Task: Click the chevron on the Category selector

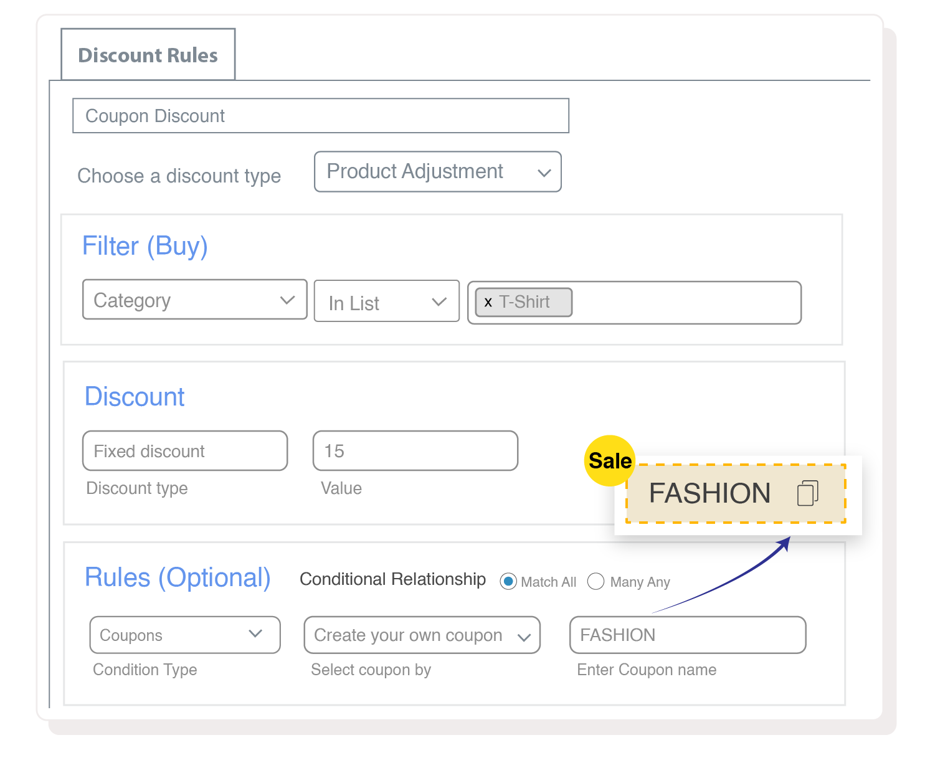Action: tap(288, 300)
